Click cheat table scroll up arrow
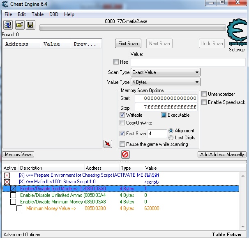 [243, 176]
